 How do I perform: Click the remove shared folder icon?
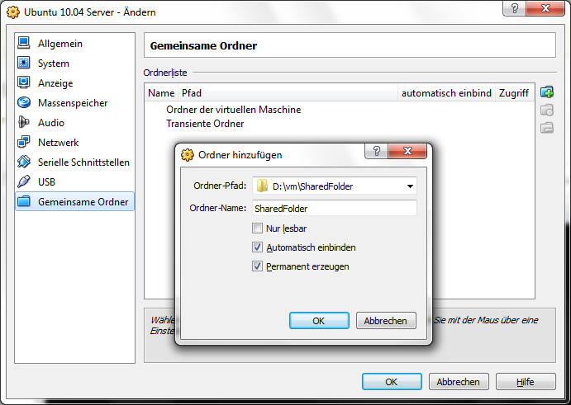547,128
